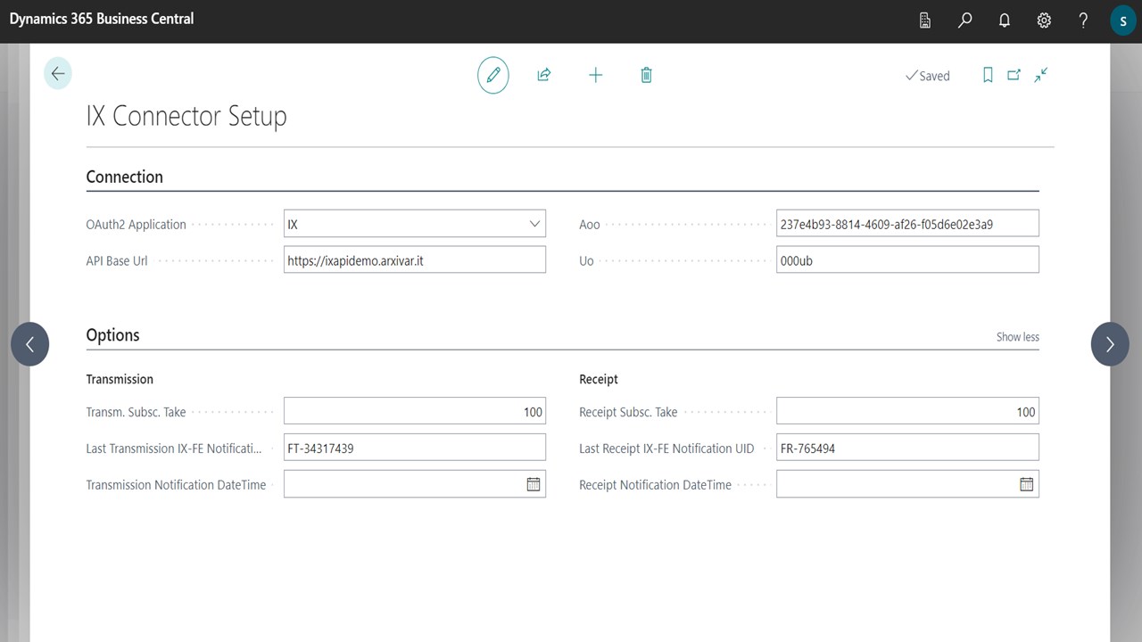Click the Uo field
1142x642 pixels.
[907, 260]
